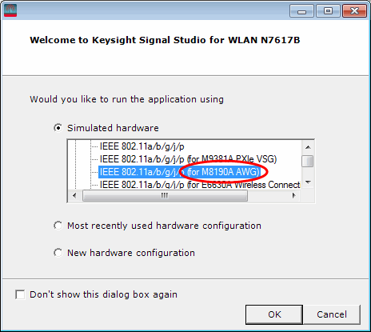Click the Cancel button
This screenshot has width=371, height=332.
(x=332, y=314)
